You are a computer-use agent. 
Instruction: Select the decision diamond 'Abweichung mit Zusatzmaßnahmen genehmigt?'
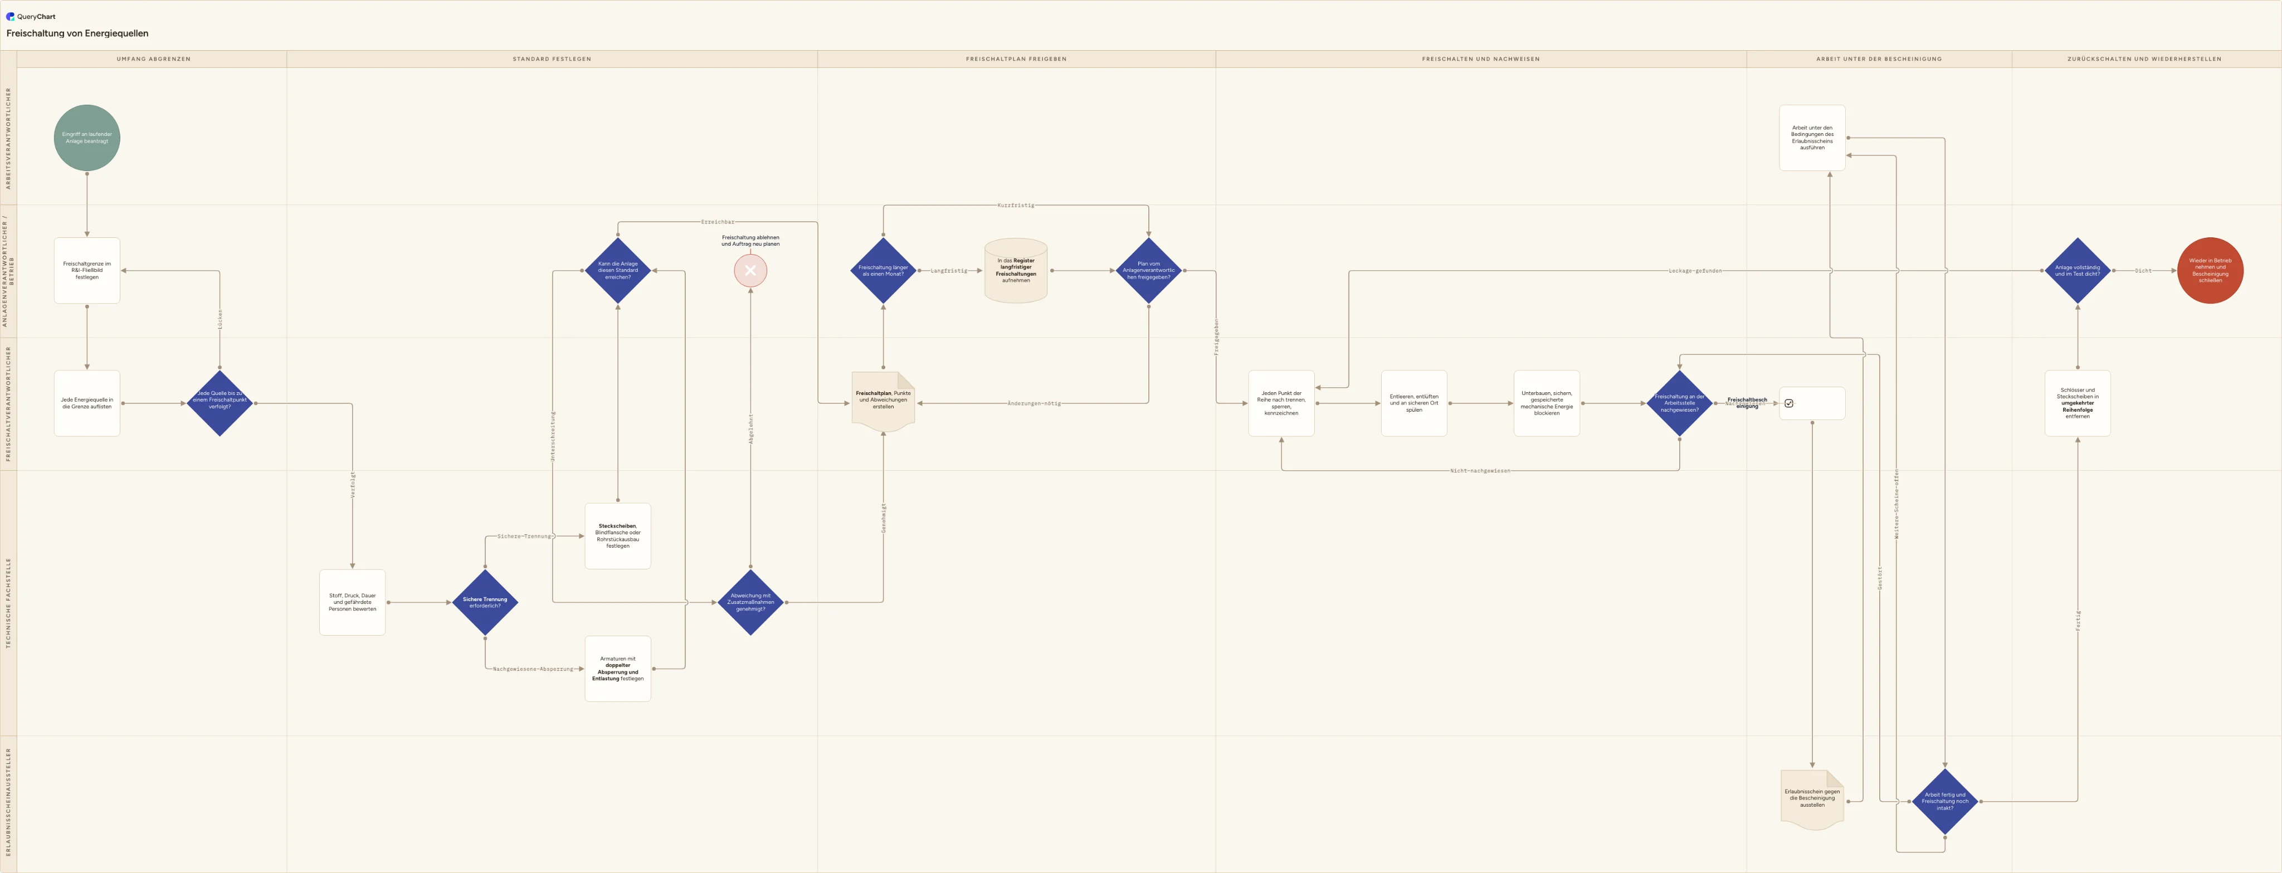(750, 603)
